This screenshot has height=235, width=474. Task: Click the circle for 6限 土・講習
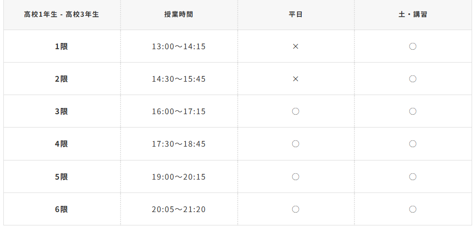(413, 209)
